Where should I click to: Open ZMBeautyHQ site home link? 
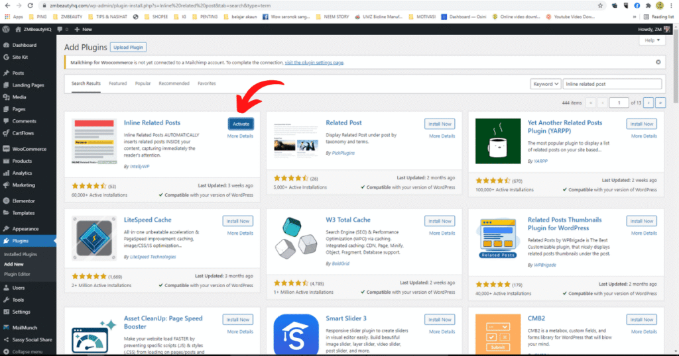pyautogui.click(x=33, y=29)
